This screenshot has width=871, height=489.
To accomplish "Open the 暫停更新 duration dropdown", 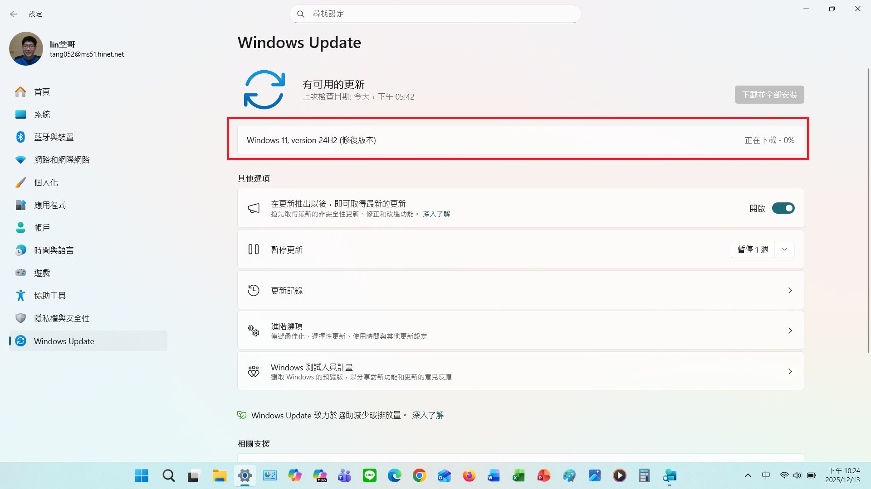I will click(x=784, y=249).
